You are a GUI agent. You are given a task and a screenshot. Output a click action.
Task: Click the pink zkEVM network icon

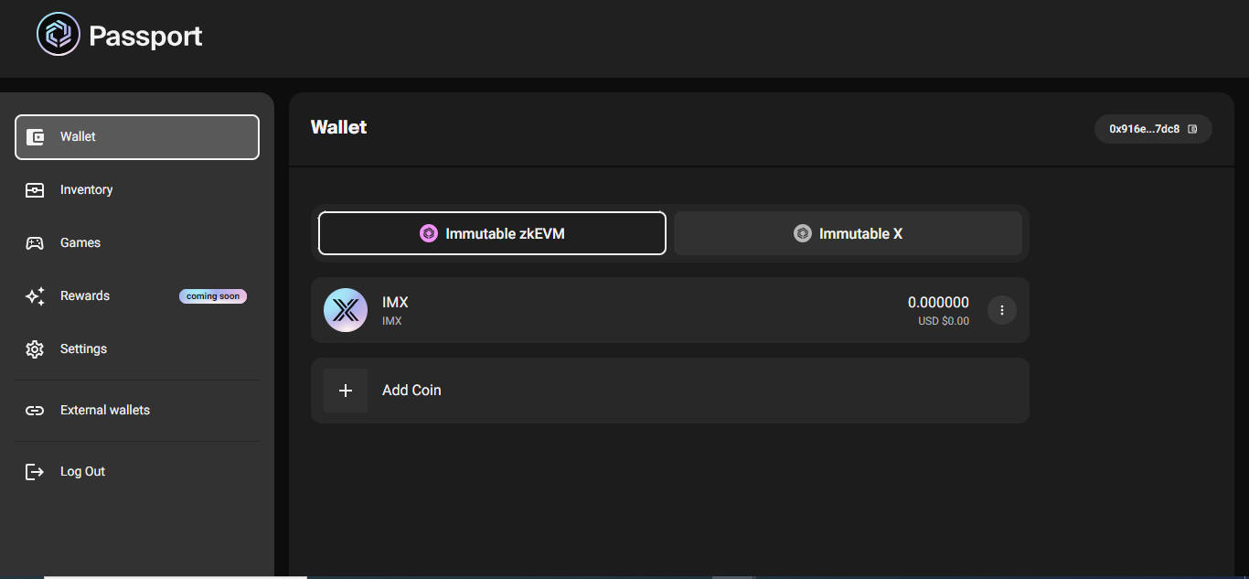(x=429, y=233)
